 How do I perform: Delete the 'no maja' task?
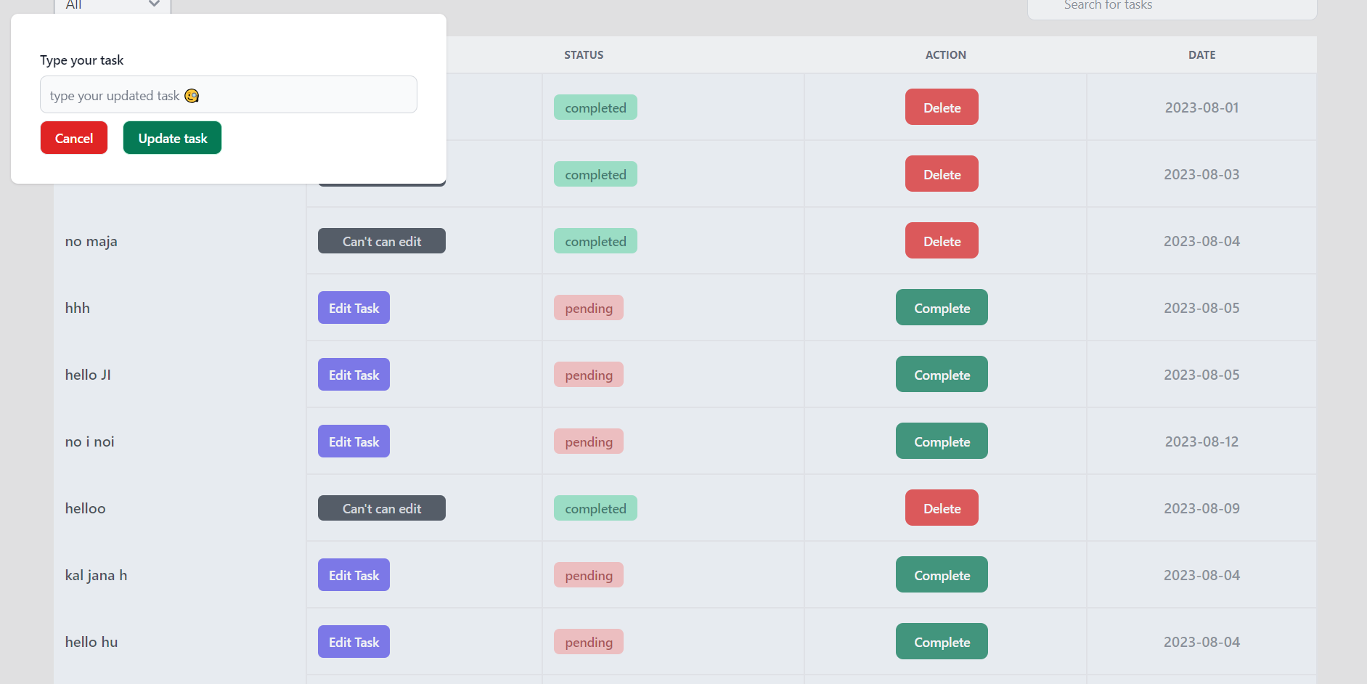942,240
